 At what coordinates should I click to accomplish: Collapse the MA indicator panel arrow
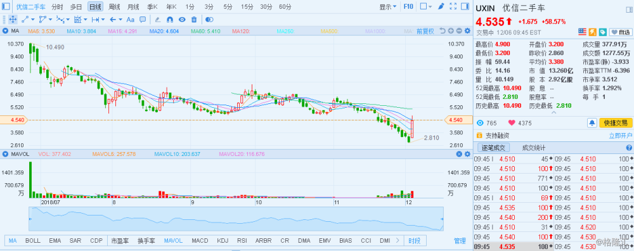[x=6, y=31]
